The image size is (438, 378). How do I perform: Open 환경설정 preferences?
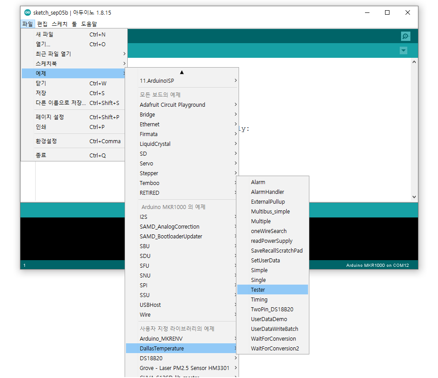(x=73, y=141)
